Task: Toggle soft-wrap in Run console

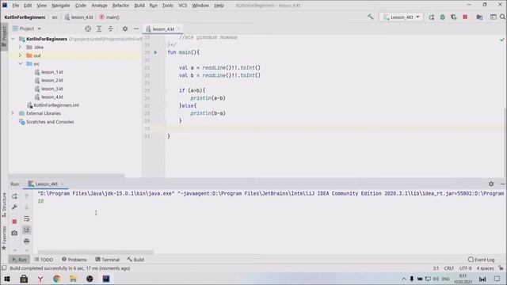Action: click(x=26, y=218)
